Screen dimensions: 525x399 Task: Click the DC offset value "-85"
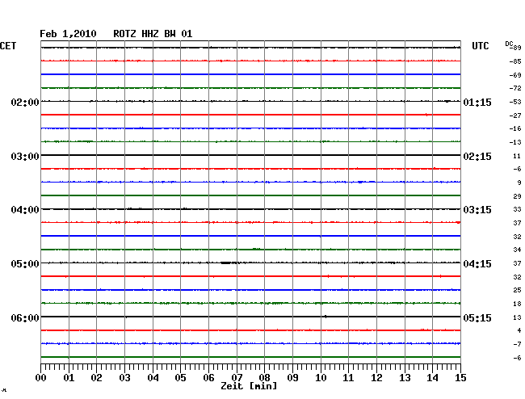tap(515, 61)
